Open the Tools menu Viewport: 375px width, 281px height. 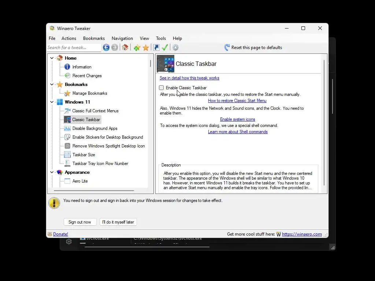(161, 38)
